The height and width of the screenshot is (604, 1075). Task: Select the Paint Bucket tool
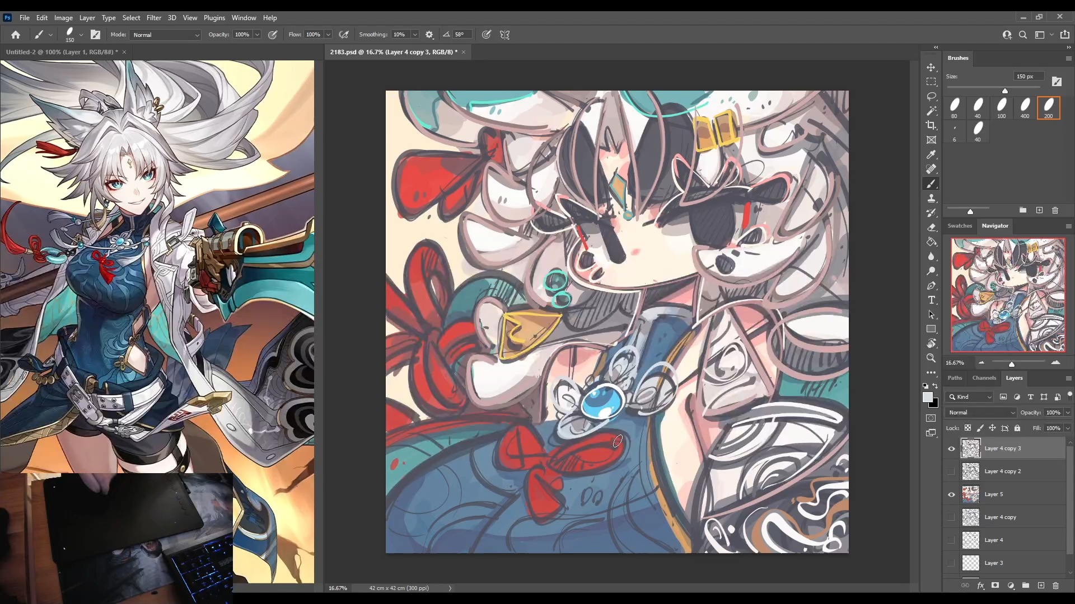tap(931, 242)
